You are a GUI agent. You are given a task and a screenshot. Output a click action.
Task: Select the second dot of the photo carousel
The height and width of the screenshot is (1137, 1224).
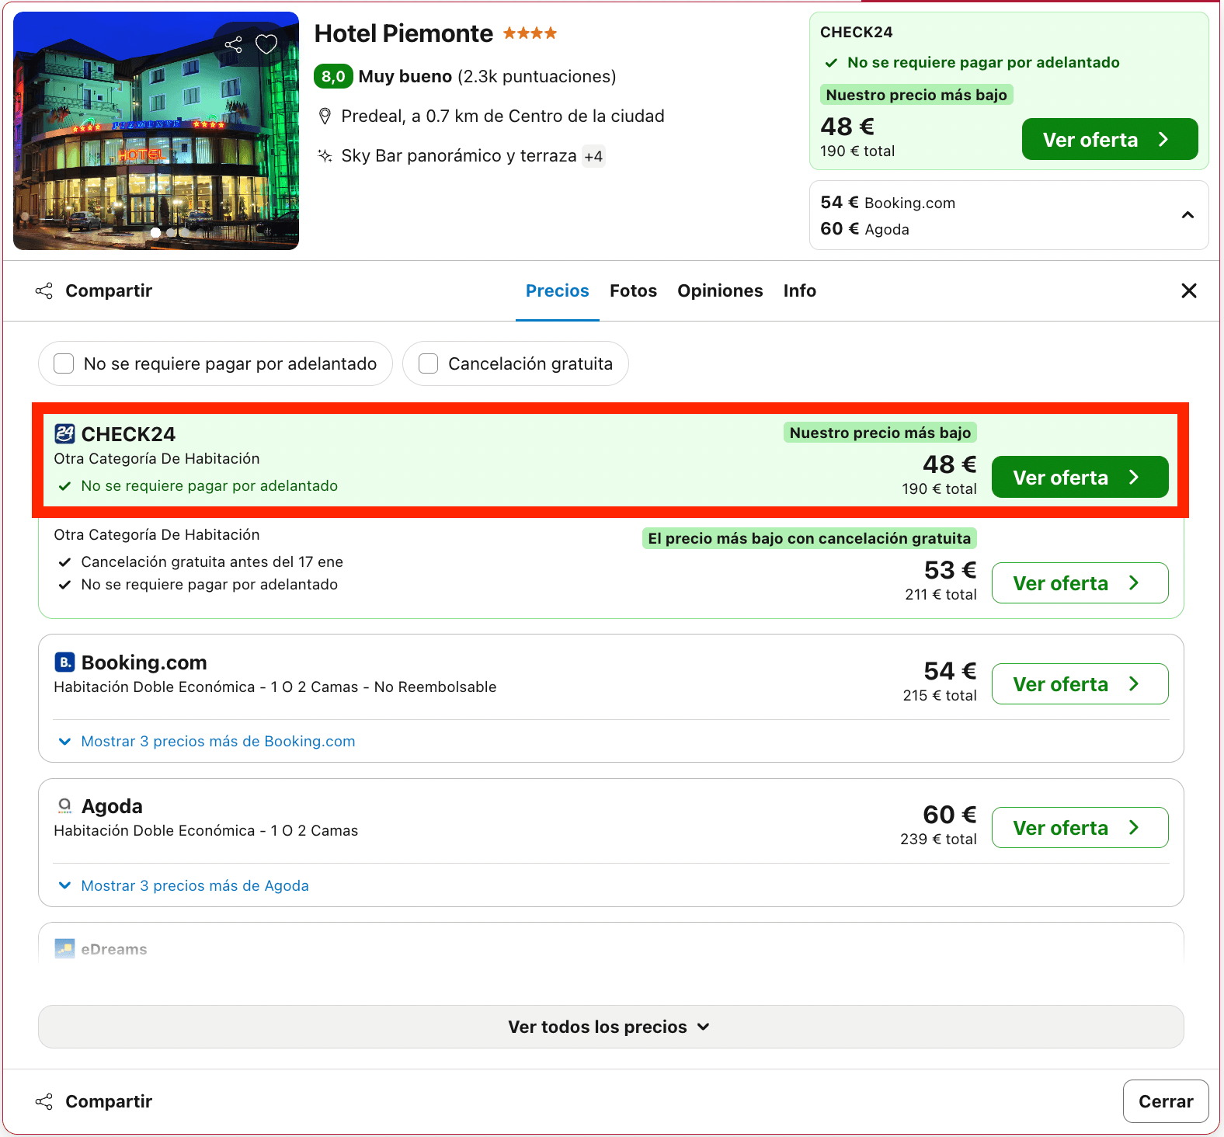(171, 232)
